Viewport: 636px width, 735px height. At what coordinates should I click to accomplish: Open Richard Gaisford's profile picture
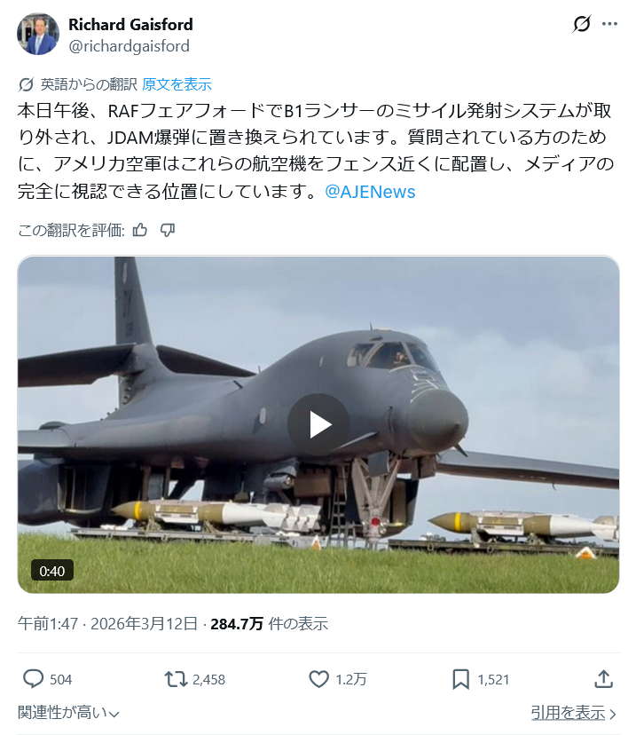[38, 34]
